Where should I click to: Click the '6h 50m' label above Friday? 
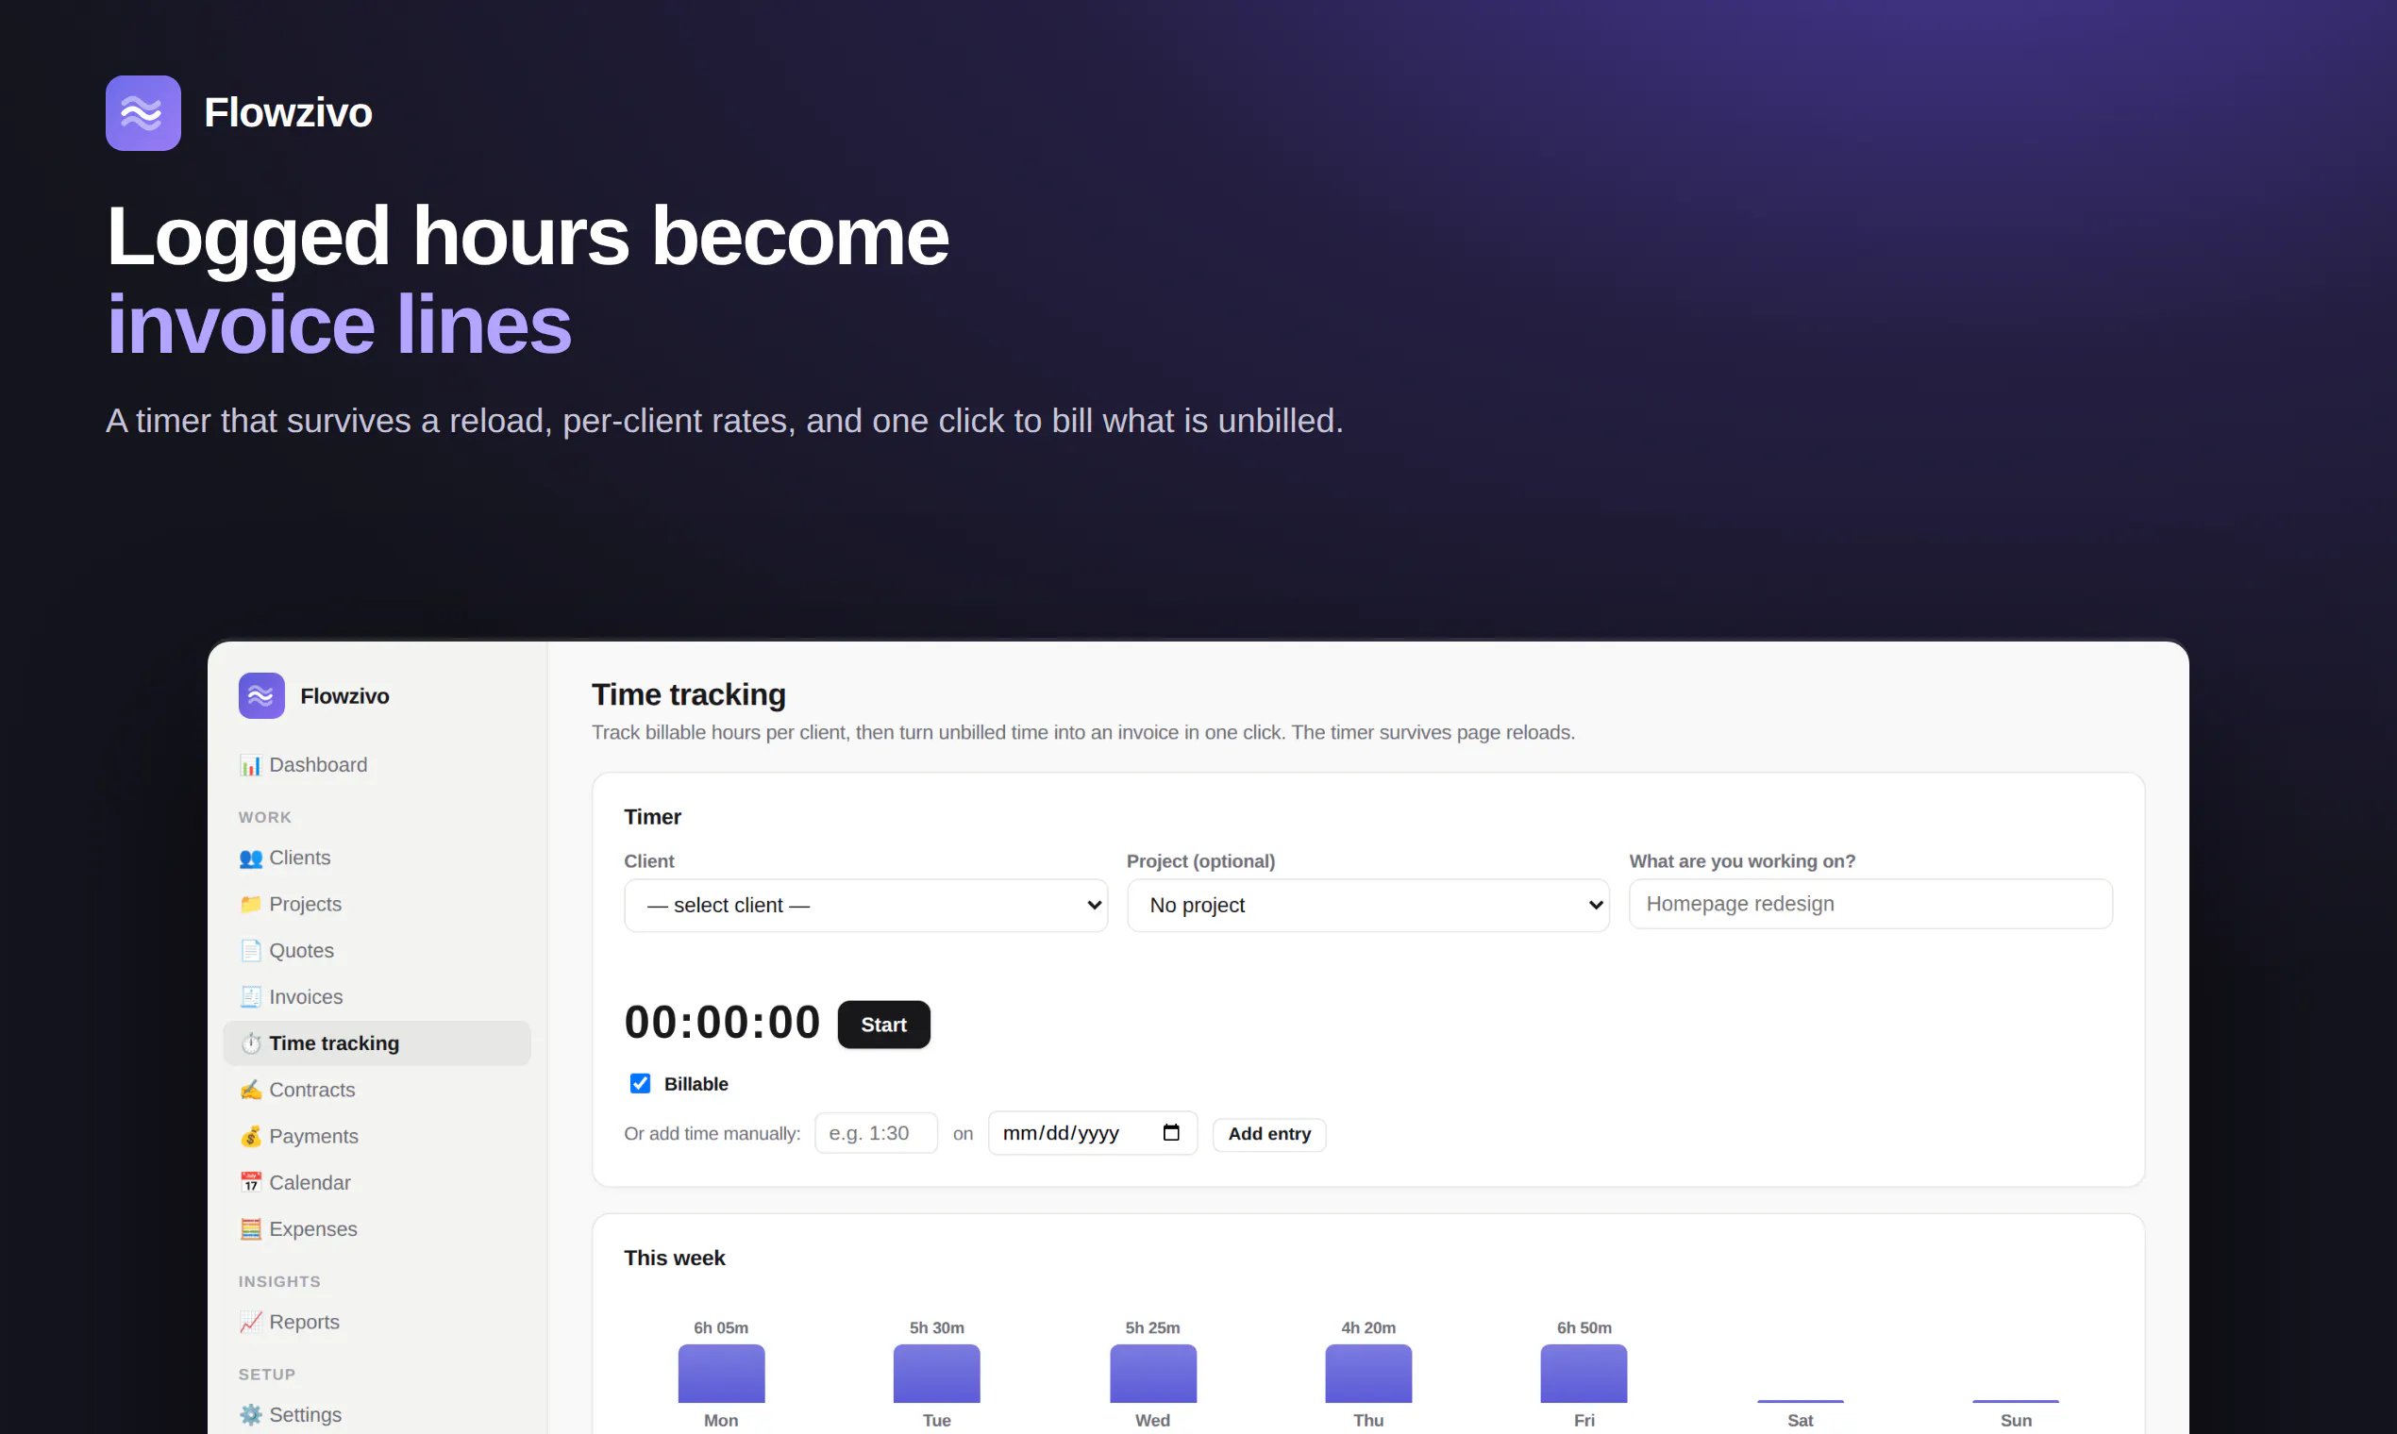(1584, 1327)
